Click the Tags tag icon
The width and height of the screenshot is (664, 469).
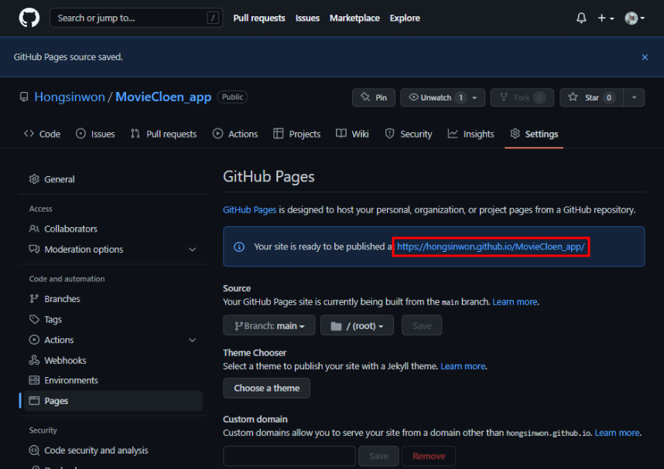[34, 319]
